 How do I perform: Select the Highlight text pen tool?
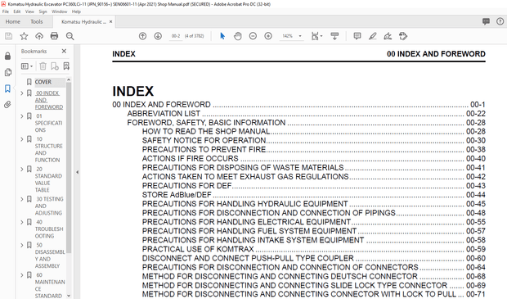tap(373, 36)
